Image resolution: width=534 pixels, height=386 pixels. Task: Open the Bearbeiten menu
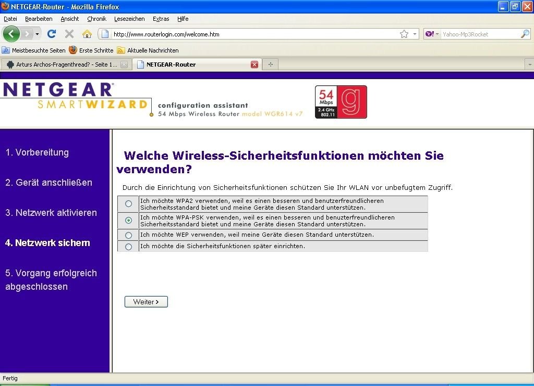click(x=39, y=19)
